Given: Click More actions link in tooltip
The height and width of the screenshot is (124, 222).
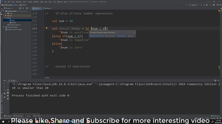Looking at the screenshot, I should (x=121, y=36).
